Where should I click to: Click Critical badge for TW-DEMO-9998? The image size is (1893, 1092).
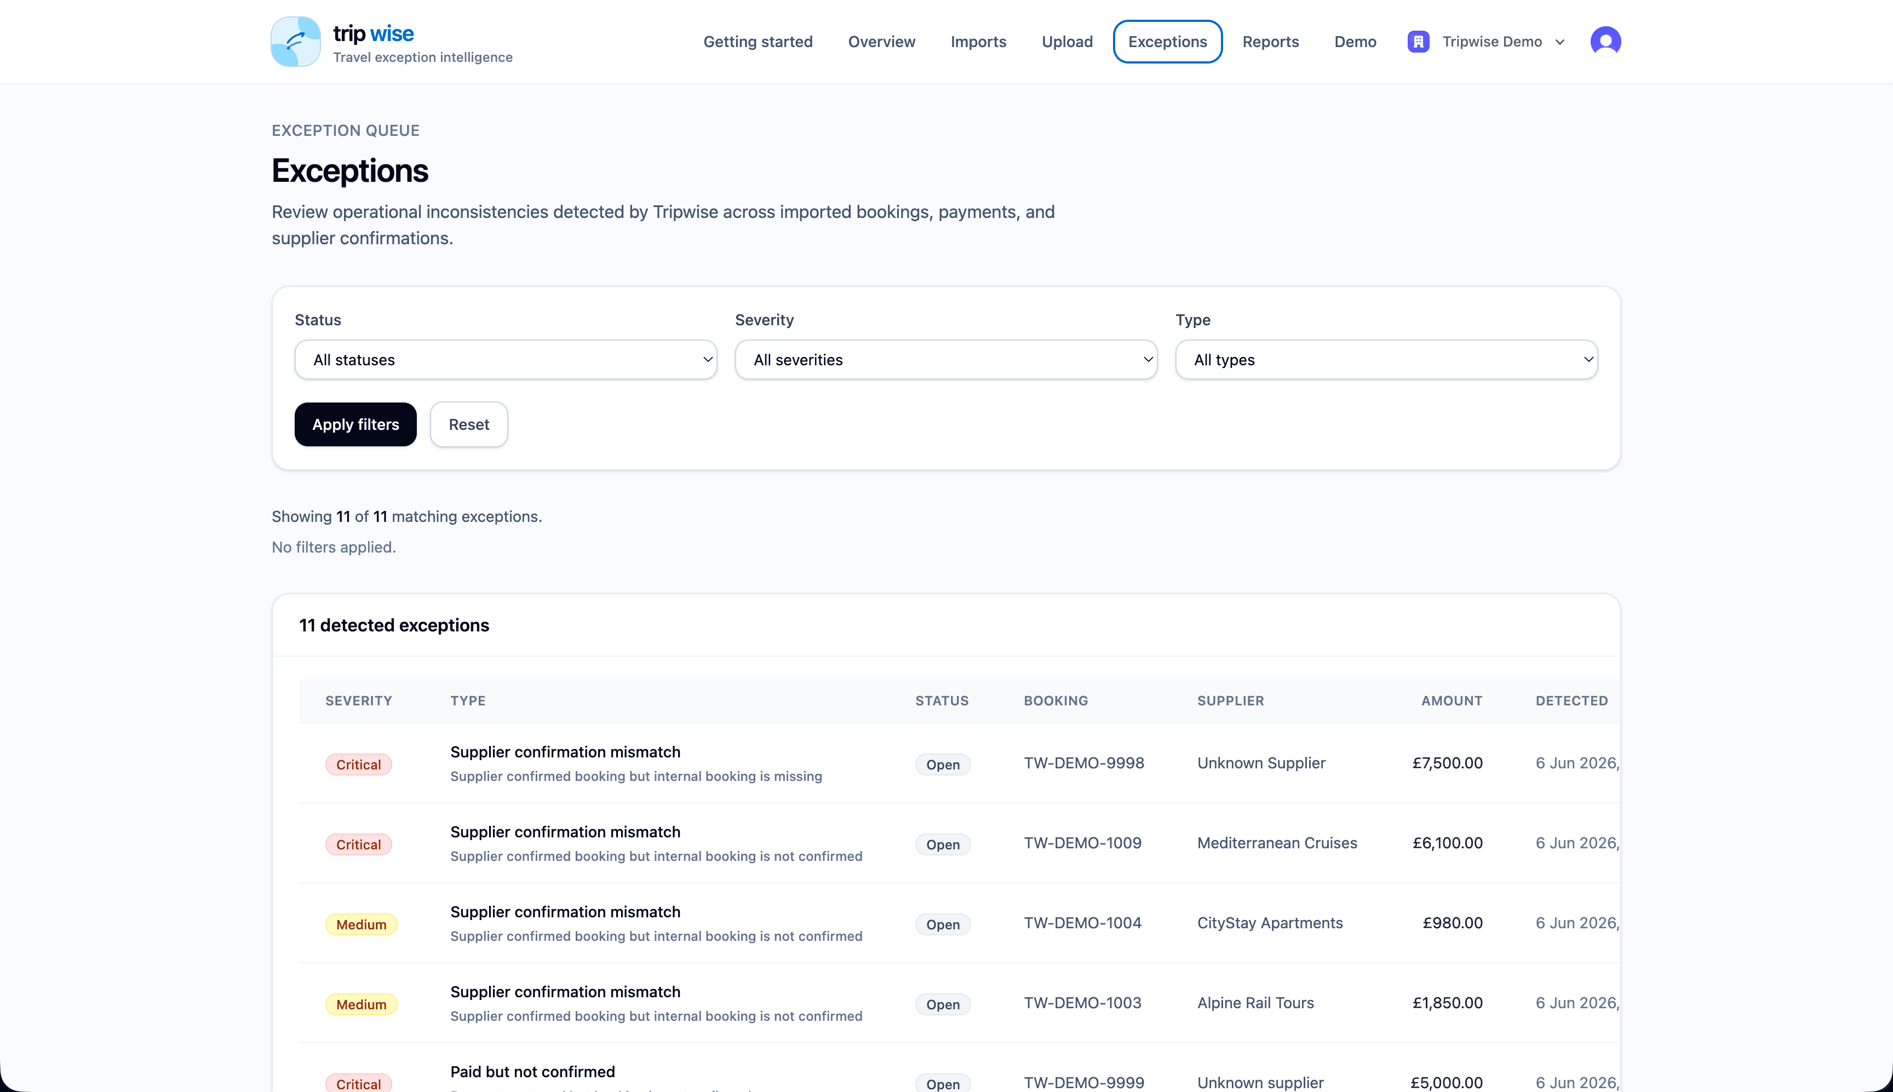(359, 765)
